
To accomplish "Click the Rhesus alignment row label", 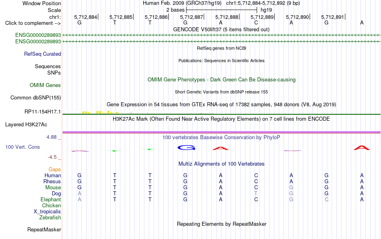I will 52,181.
